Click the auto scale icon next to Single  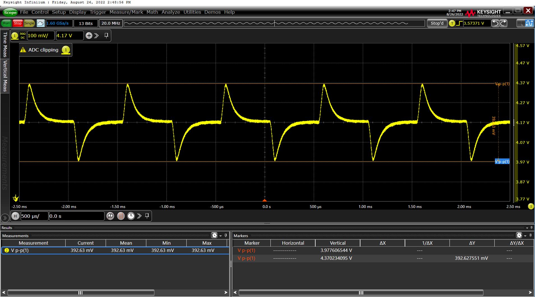click(41, 23)
